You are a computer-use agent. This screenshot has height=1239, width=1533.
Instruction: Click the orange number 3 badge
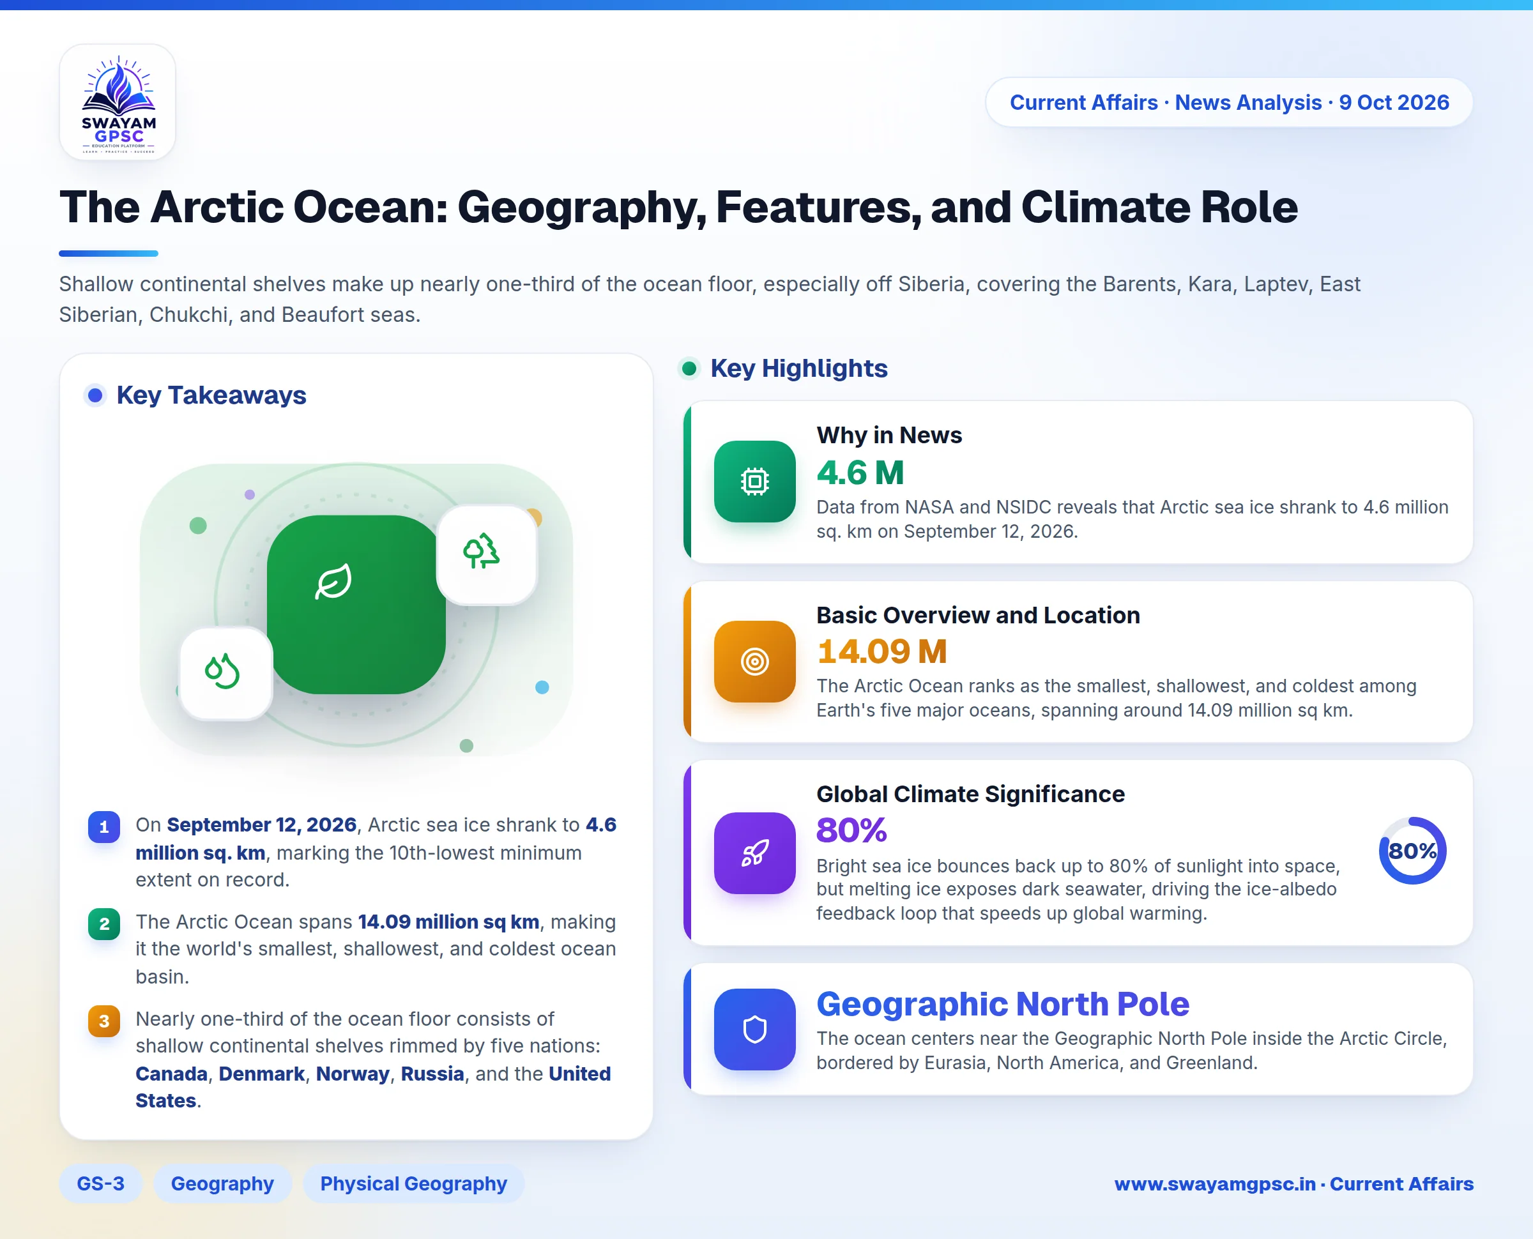[x=104, y=1021]
